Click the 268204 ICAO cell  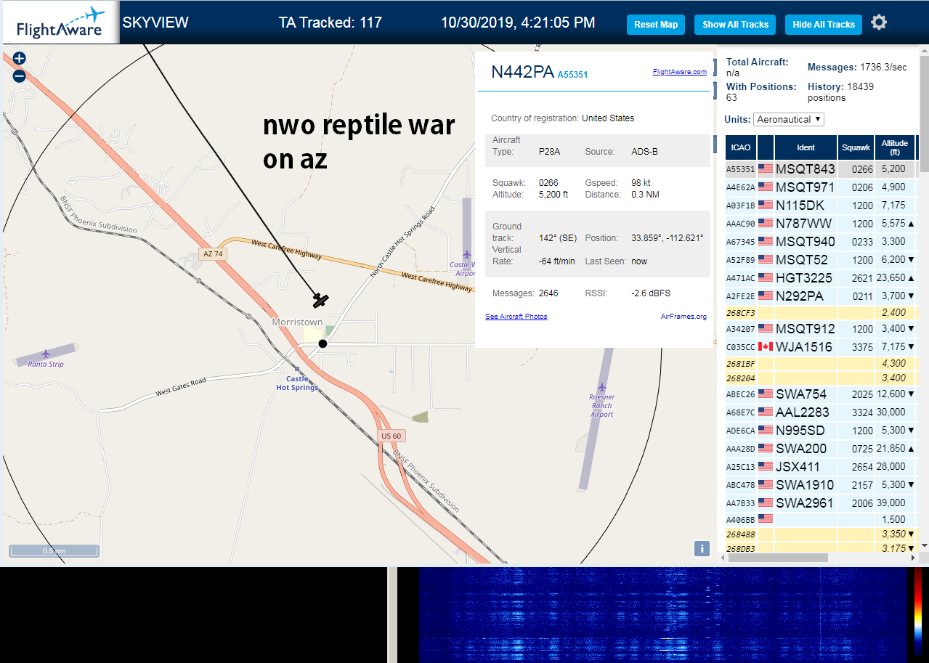click(741, 378)
